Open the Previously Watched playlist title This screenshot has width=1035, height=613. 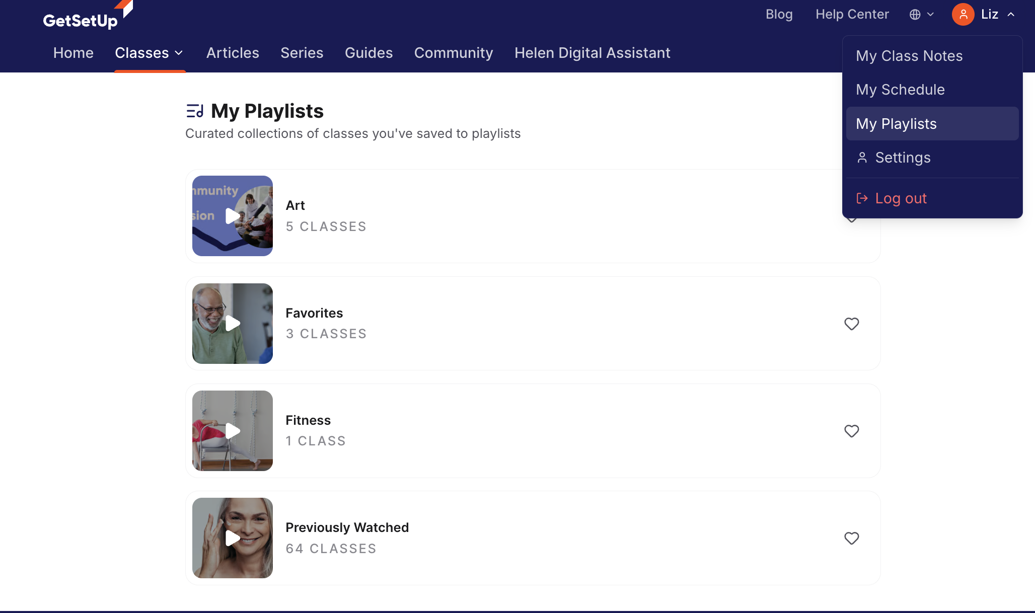347,527
